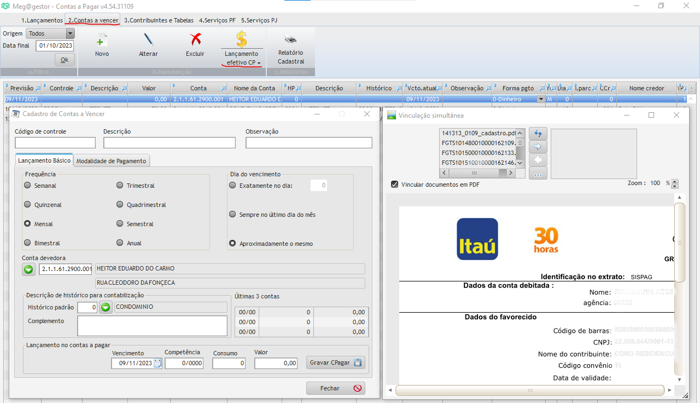
Task: Click right arrow to link selected document
Action: click(x=538, y=147)
